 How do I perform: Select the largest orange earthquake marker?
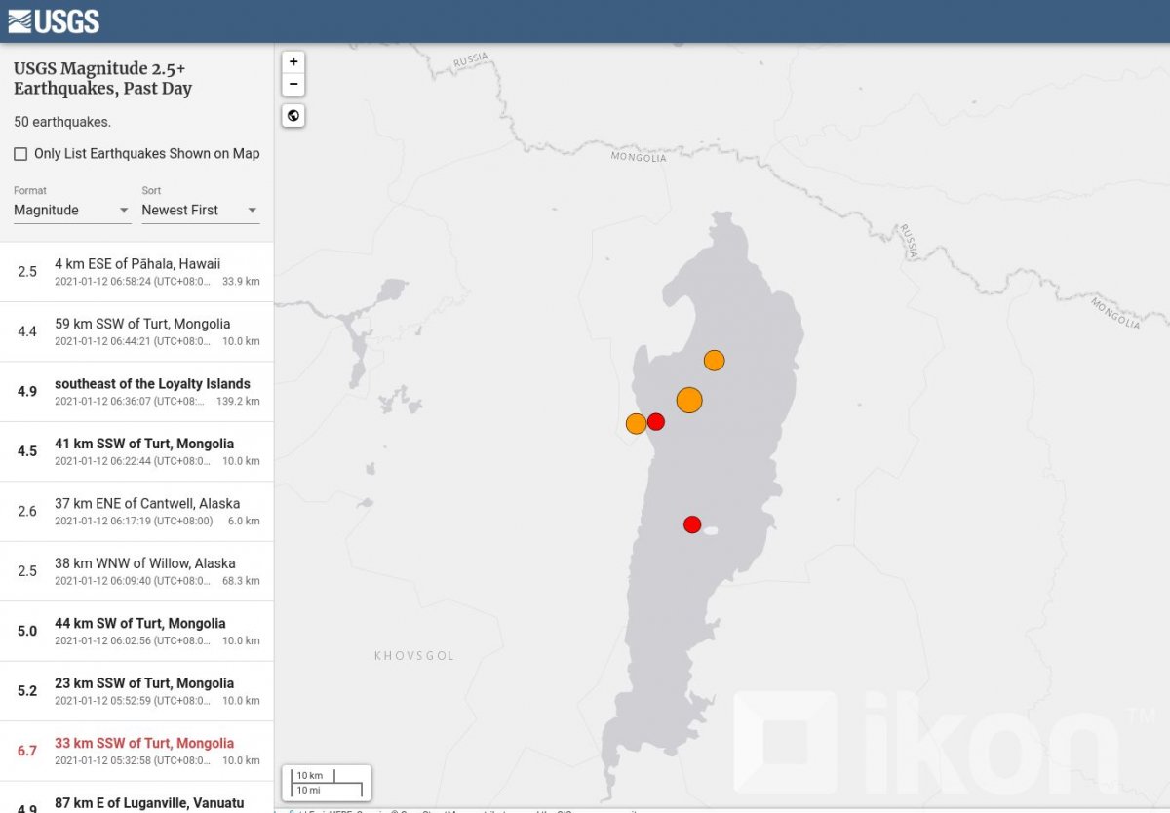pos(689,400)
